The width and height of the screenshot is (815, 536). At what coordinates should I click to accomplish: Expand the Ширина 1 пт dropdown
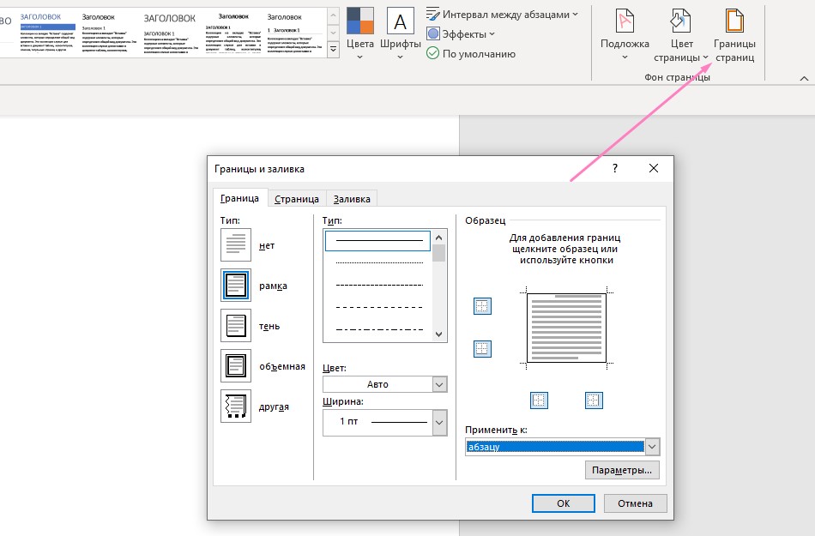tap(439, 422)
